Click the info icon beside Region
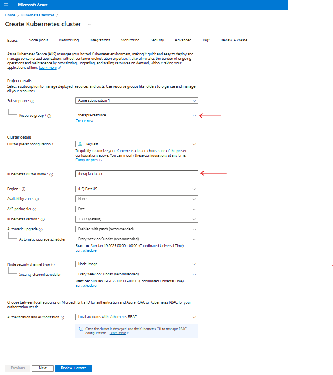 pyautogui.click(x=24, y=189)
